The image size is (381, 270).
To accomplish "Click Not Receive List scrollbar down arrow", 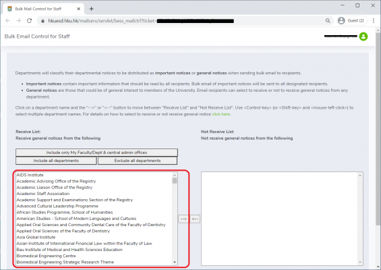I will [x=360, y=262].
